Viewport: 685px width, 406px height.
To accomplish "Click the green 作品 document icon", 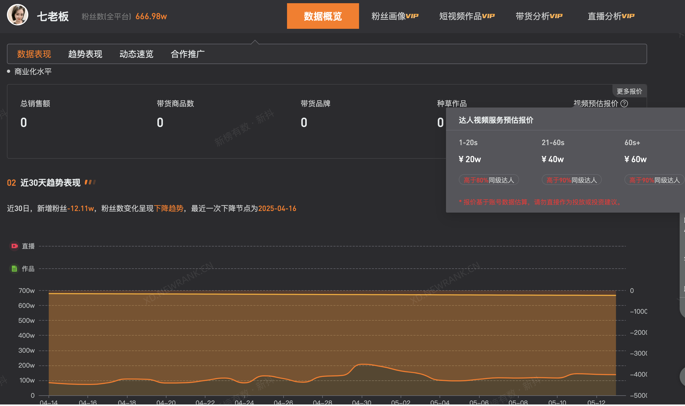I will click(14, 269).
